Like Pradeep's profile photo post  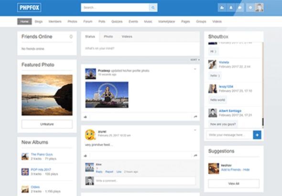click(86, 117)
